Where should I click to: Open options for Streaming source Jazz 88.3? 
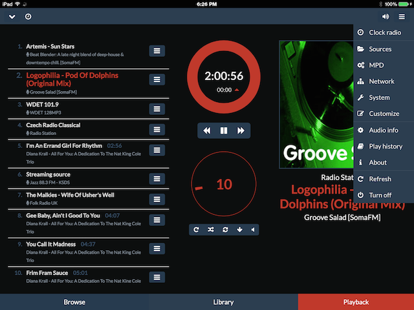(157, 179)
